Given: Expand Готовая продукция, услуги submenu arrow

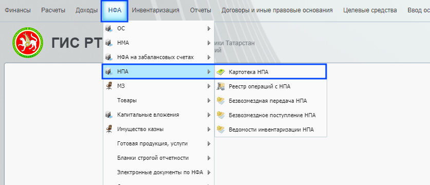Looking at the screenshot, I should [209, 143].
